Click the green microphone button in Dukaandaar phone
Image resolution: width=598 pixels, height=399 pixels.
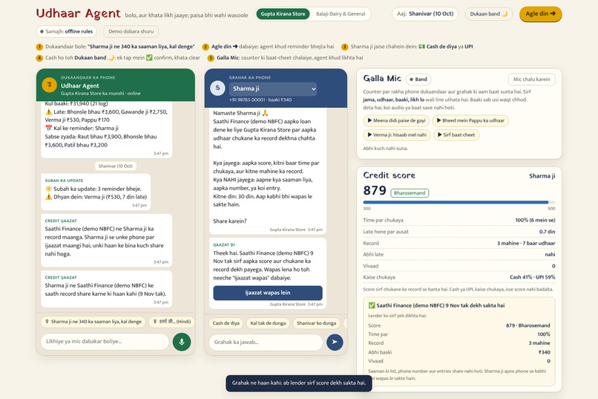(x=182, y=342)
